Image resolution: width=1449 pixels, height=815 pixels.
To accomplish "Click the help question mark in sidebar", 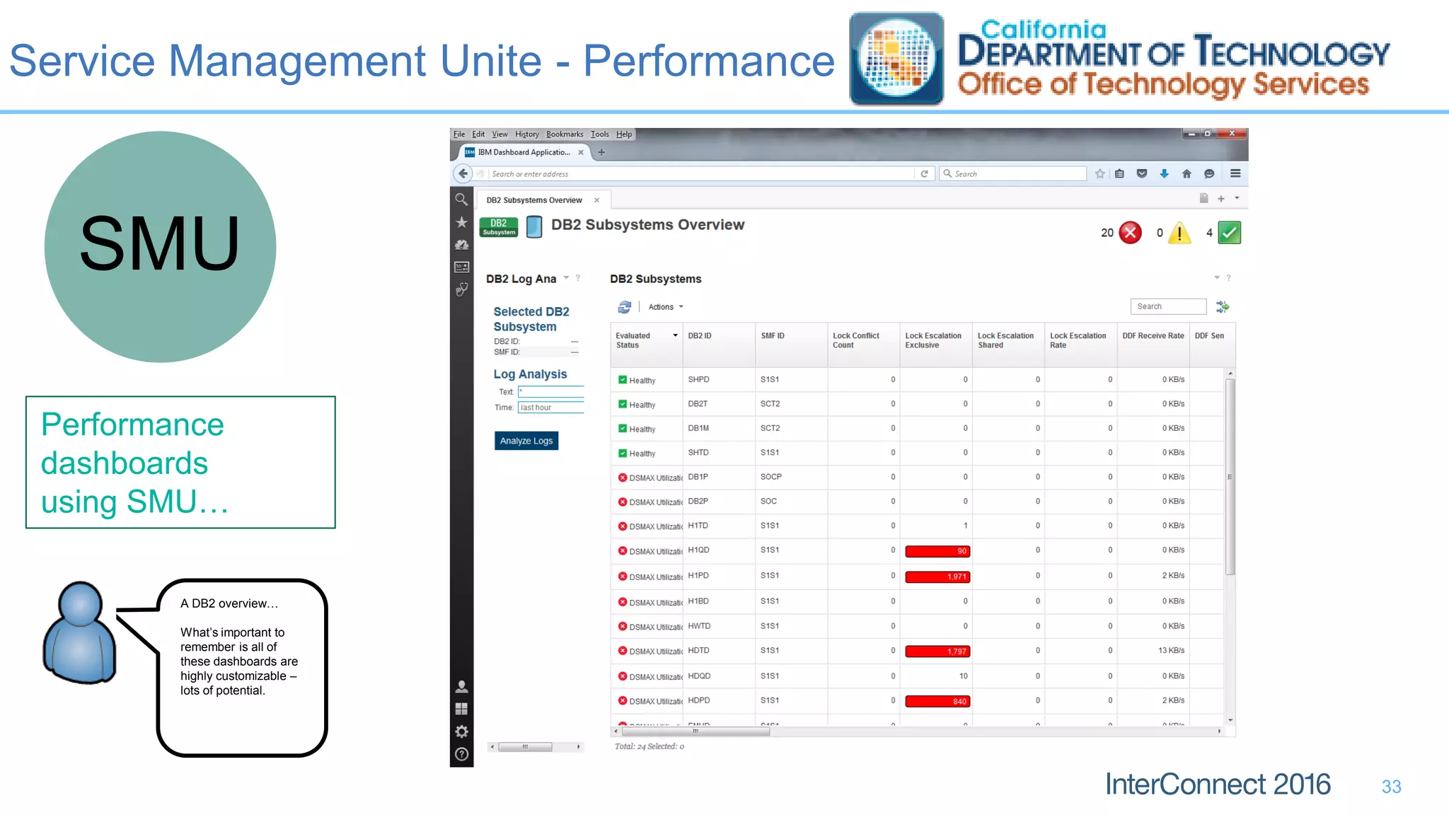I will click(x=461, y=754).
